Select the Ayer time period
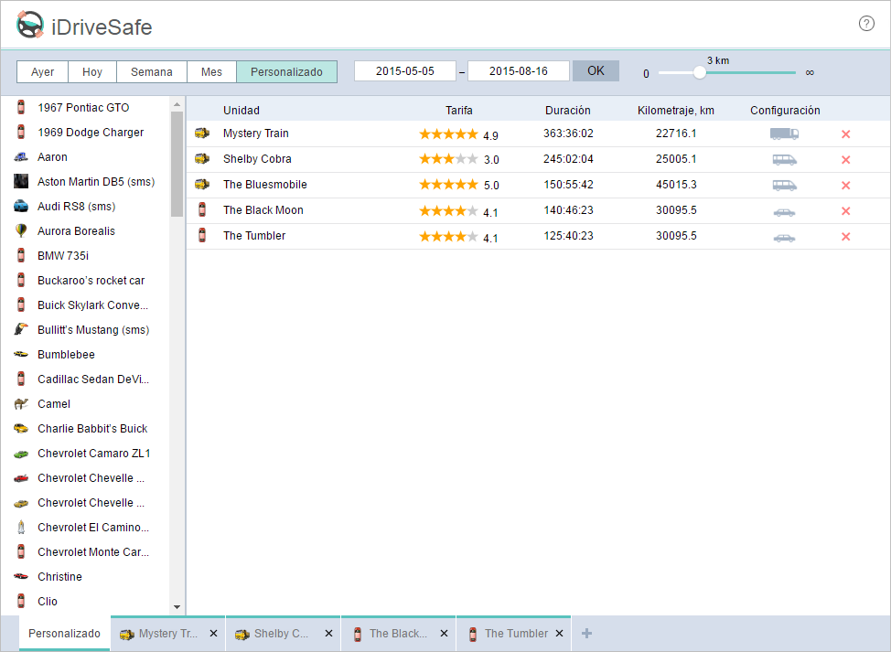This screenshot has height=652, width=891. pyautogui.click(x=42, y=72)
